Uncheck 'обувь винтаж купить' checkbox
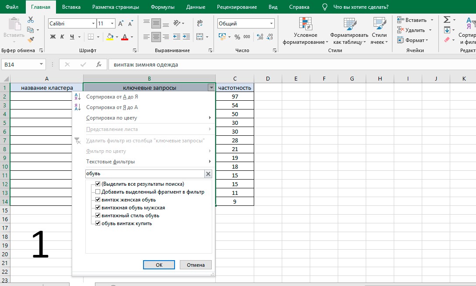Viewport: 476px width, 286px height. click(x=98, y=223)
